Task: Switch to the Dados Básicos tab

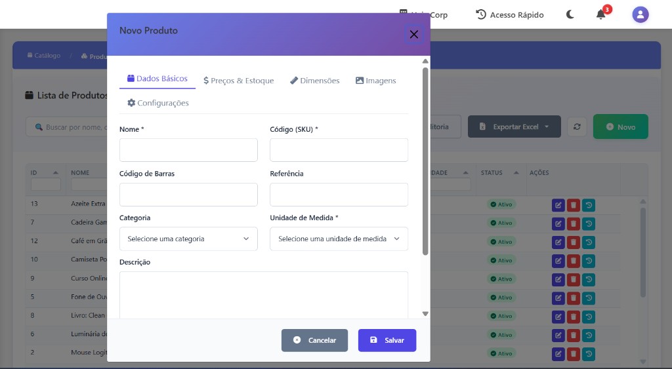Action: 157,79
